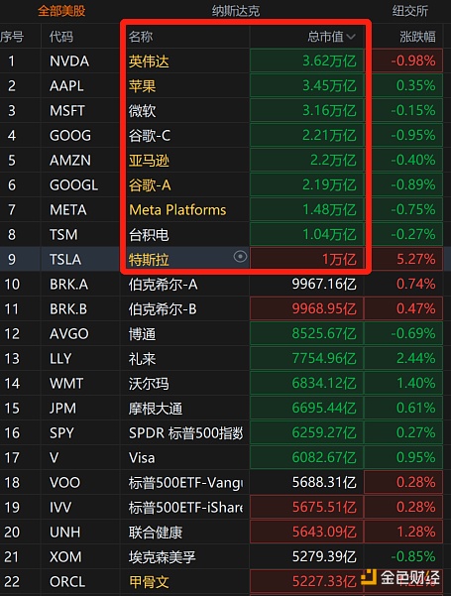Select the MSFT ticker code
This screenshot has width=451, height=596.
click(x=66, y=111)
